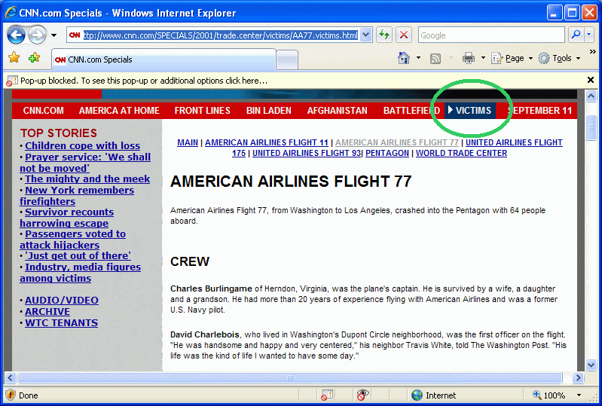Screen dimensions: 602x406
Task: Open AMERICAN AIRLINES FLIGHT 11 link
Action: click(267, 142)
